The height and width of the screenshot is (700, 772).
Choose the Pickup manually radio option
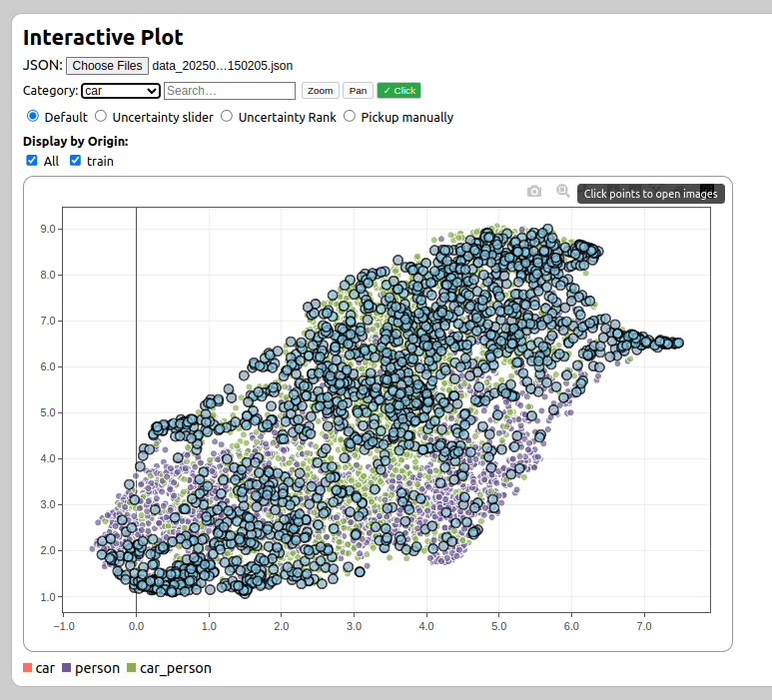350,117
